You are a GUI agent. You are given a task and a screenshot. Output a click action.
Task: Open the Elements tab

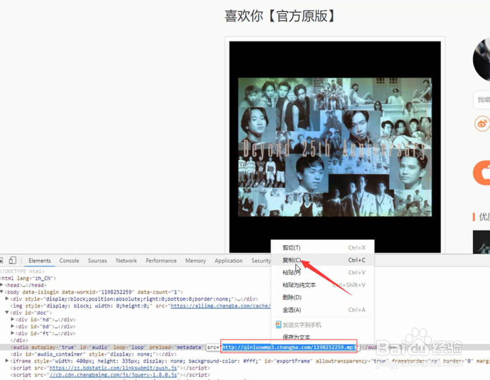[x=40, y=260]
